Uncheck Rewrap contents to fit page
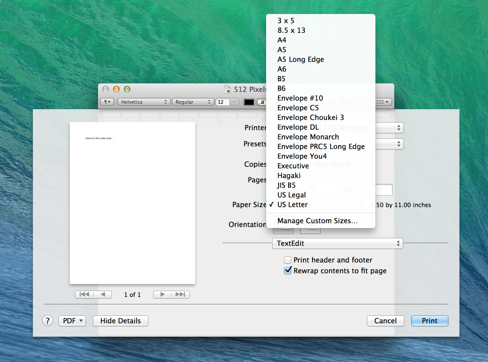Screen dimensions: 488x362 (288, 271)
